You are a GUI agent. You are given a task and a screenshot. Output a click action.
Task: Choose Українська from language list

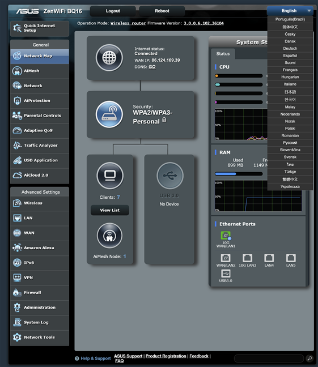coord(290,186)
